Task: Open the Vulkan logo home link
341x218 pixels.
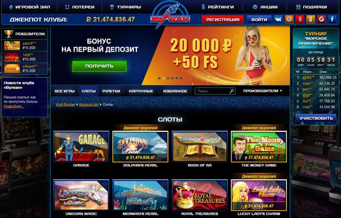Action: click(170, 15)
